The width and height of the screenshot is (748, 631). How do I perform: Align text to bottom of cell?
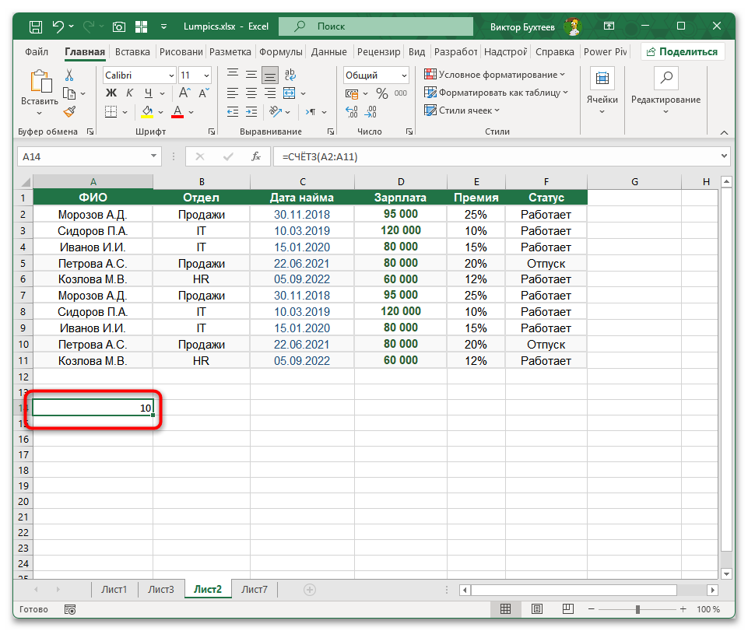pyautogui.click(x=270, y=75)
